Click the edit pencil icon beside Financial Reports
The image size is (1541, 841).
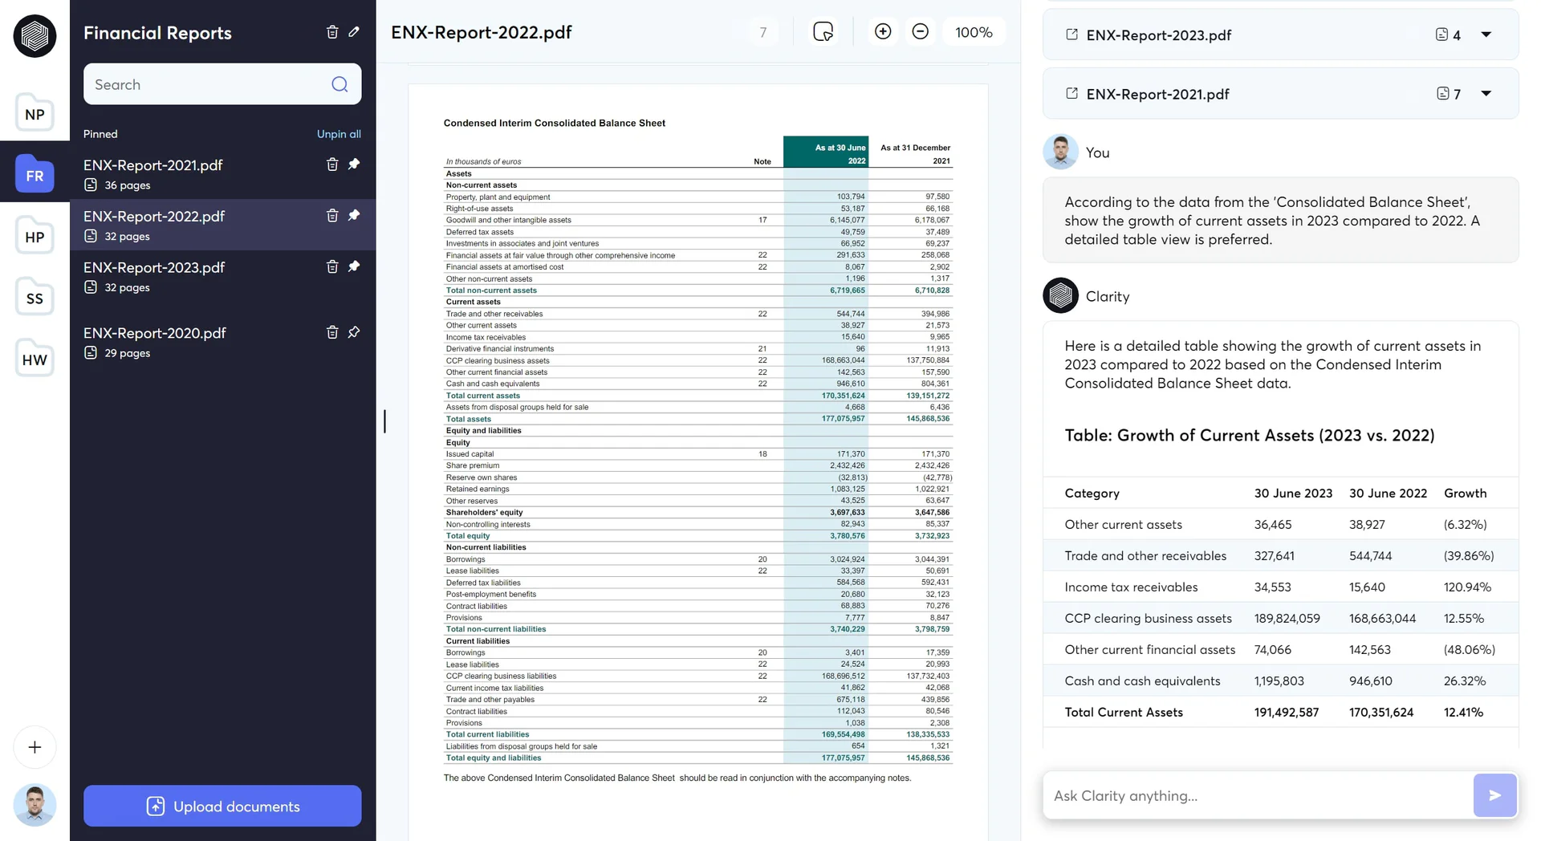pos(354,32)
